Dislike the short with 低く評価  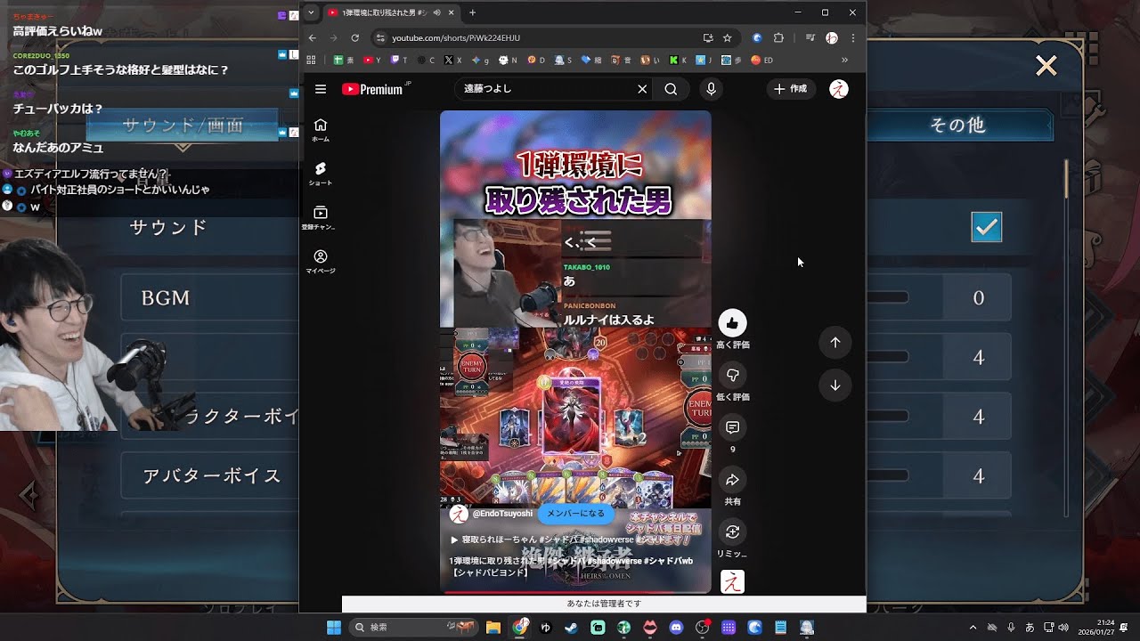pyautogui.click(x=732, y=376)
